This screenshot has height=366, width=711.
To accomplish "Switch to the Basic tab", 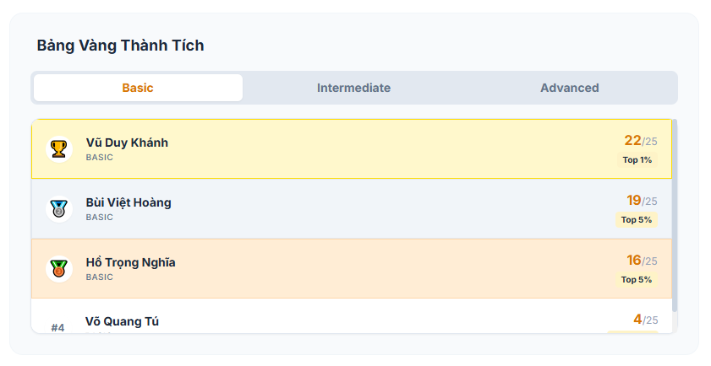I will pos(138,88).
